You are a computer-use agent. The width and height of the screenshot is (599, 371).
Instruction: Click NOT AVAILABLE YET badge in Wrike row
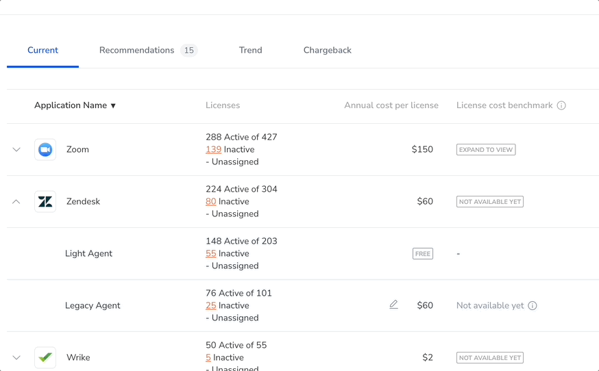[490, 357]
